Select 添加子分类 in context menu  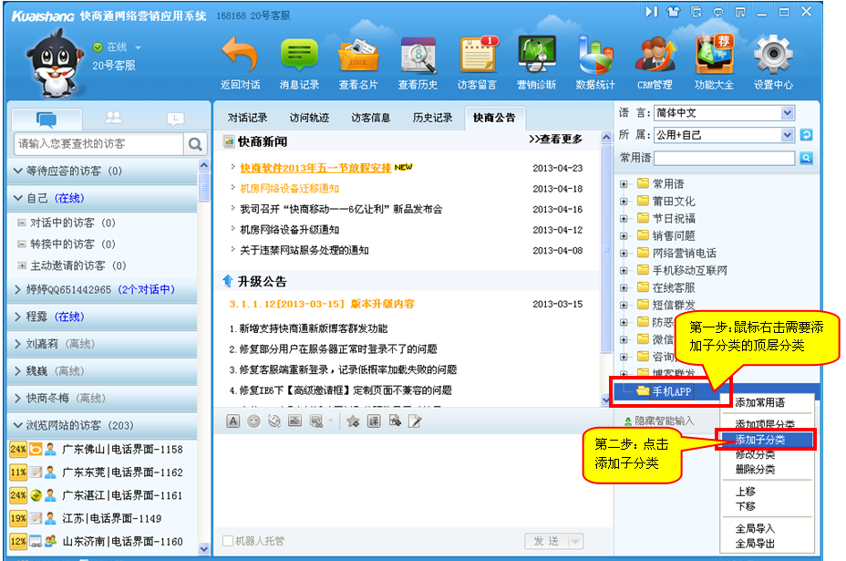coord(760,440)
